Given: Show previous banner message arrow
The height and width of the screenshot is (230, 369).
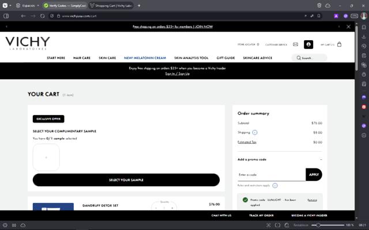Looking at the screenshot, I should tap(6, 26).
